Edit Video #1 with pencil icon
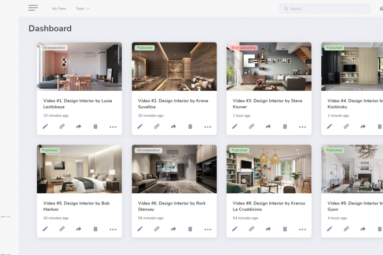 pyautogui.click(x=45, y=126)
